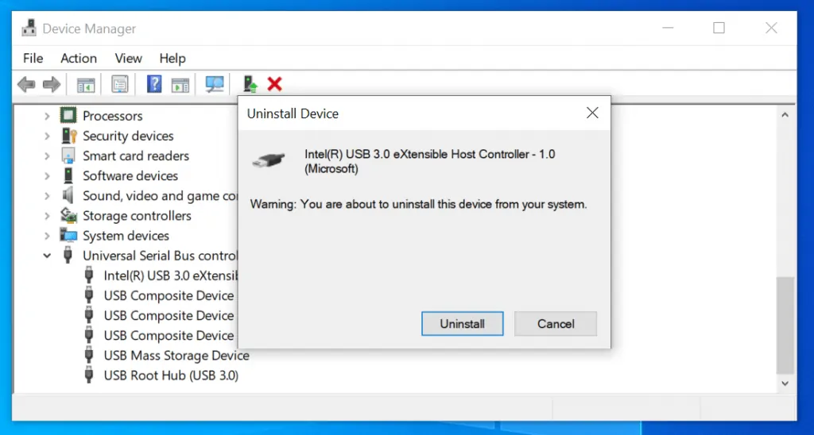Expand the Storage controllers node

point(47,216)
